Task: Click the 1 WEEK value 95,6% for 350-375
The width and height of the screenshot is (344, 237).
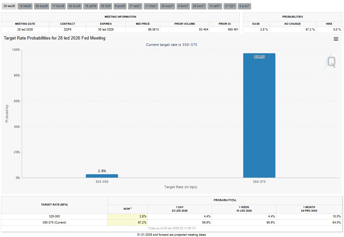Action: (271, 223)
